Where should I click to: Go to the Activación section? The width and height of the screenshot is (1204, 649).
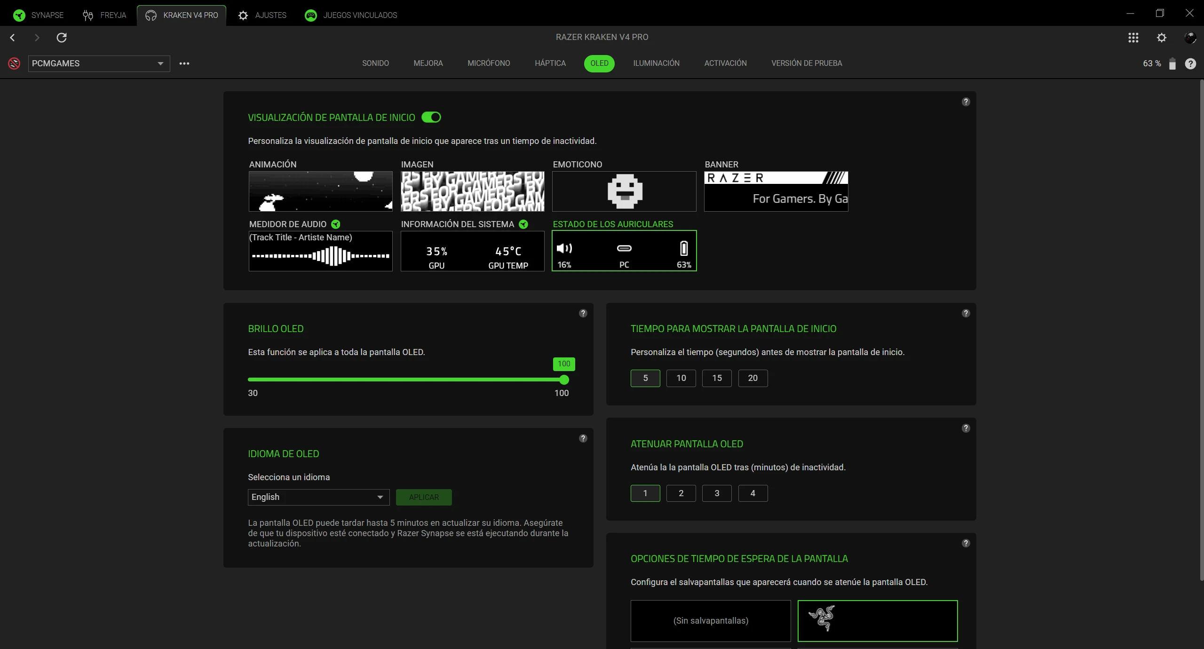coord(725,63)
